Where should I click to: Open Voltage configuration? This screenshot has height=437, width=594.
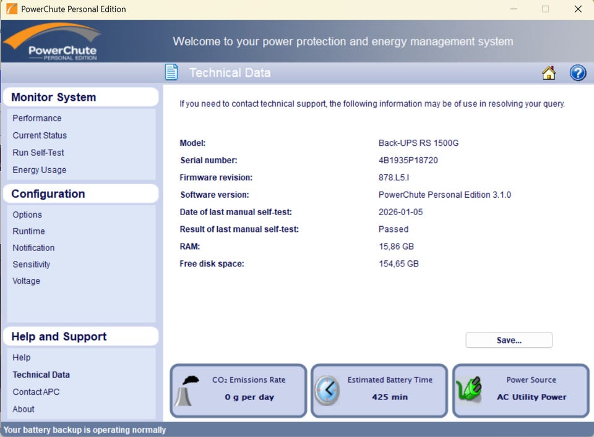click(x=27, y=281)
